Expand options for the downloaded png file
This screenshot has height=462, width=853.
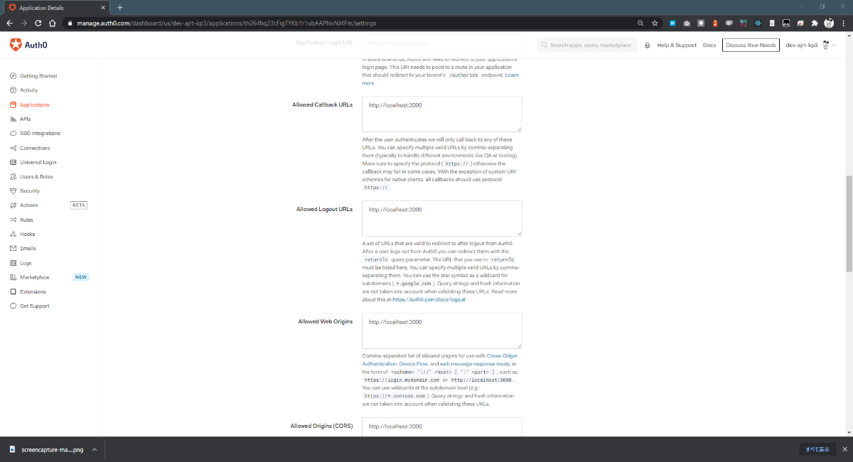[x=95, y=449]
